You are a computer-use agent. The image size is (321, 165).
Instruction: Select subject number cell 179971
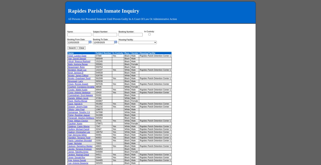pyautogui.click(x=104, y=124)
